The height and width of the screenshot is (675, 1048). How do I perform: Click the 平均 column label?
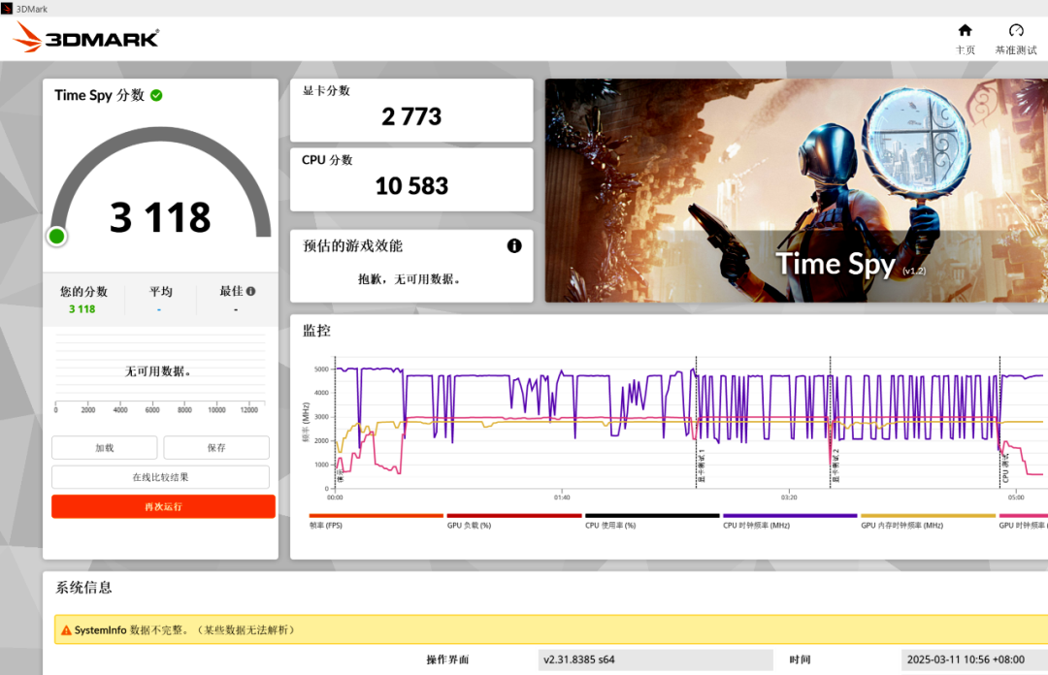click(x=160, y=291)
